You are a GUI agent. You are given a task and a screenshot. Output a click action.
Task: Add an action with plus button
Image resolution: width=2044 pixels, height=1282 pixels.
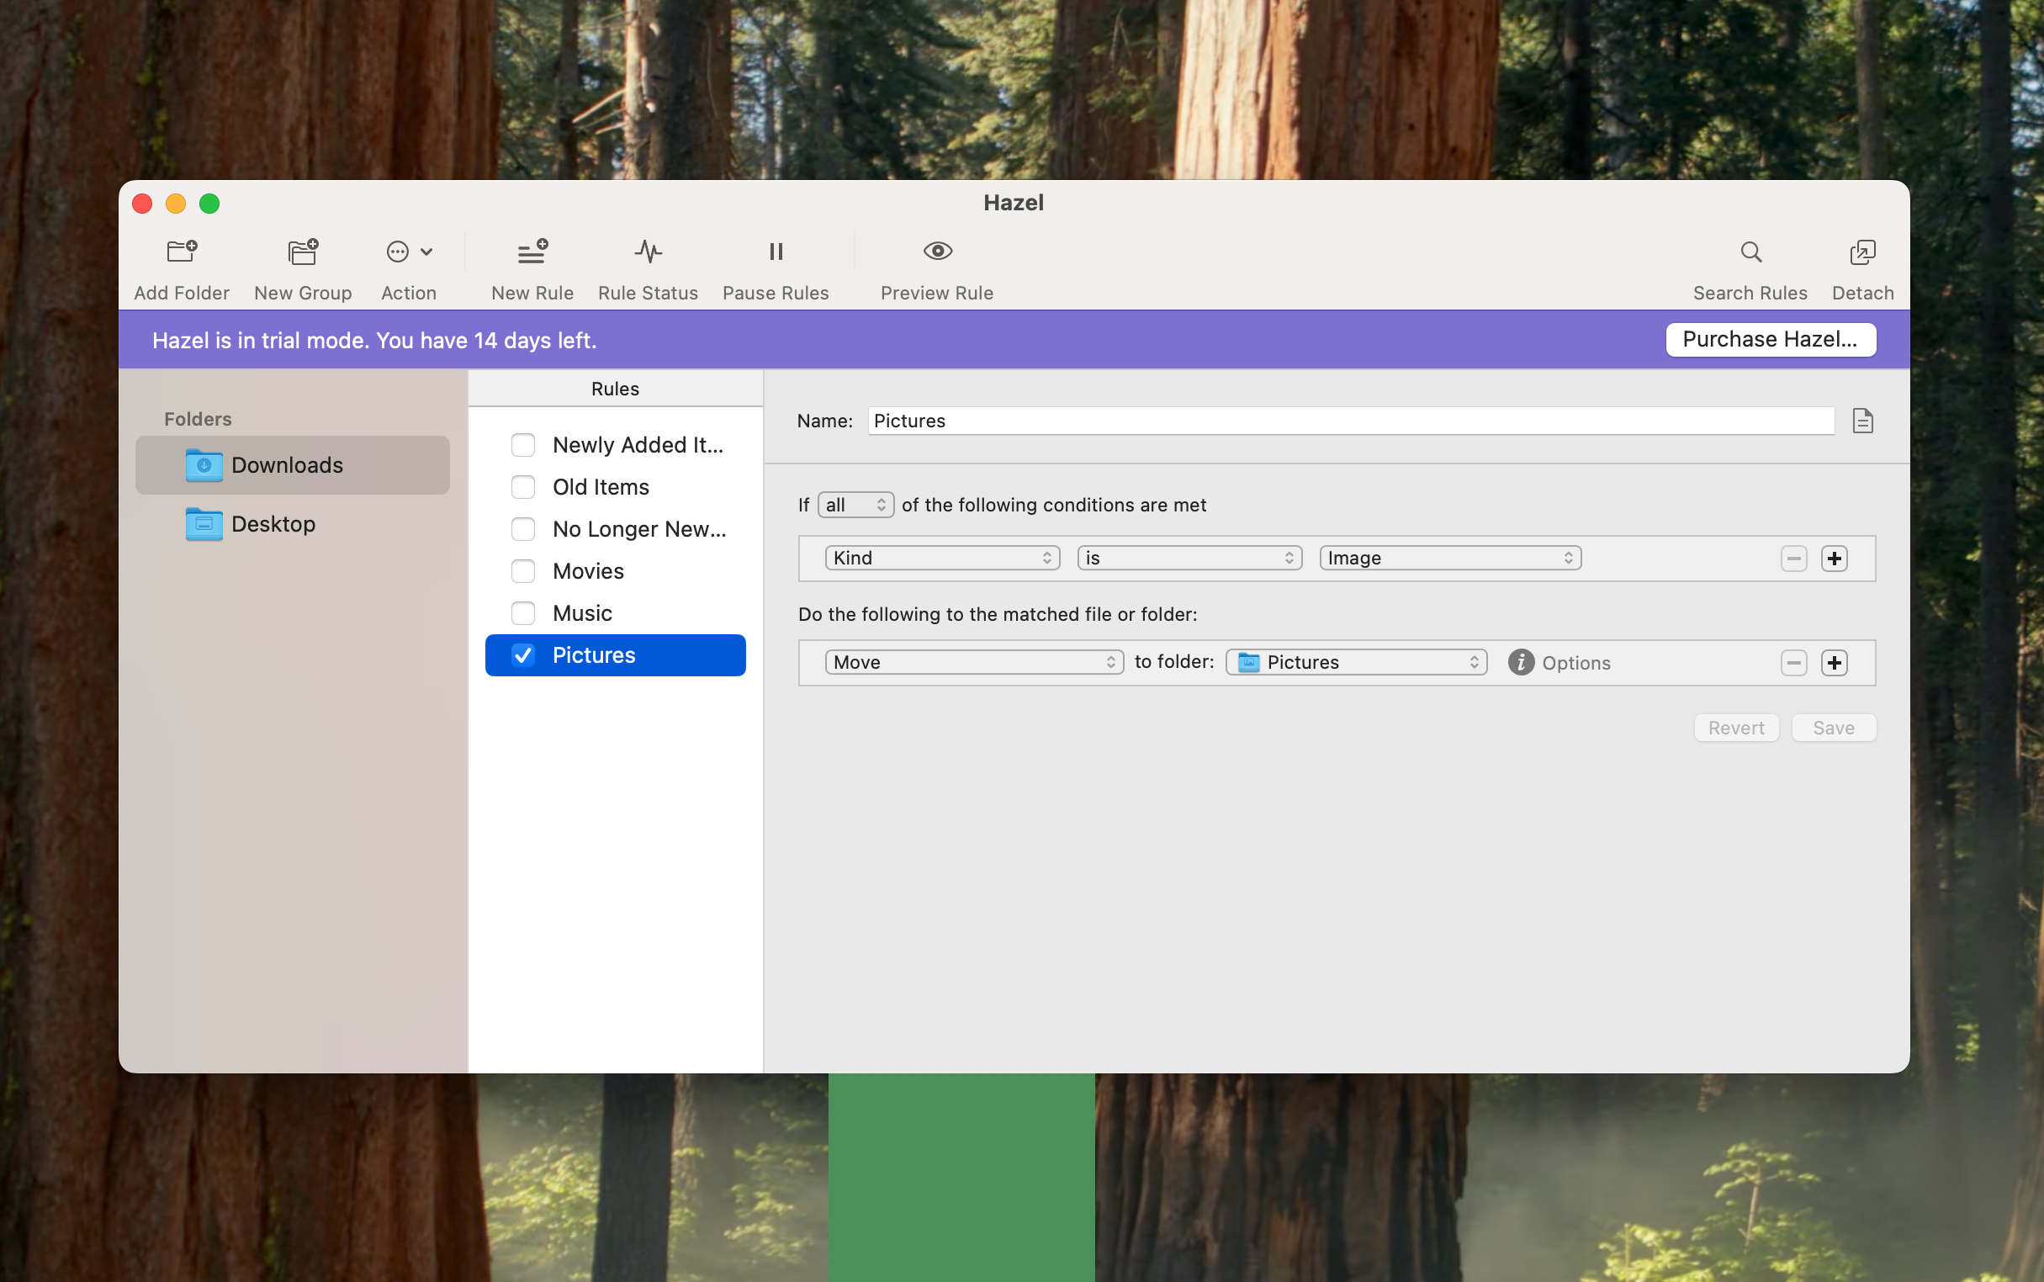pos(1835,662)
